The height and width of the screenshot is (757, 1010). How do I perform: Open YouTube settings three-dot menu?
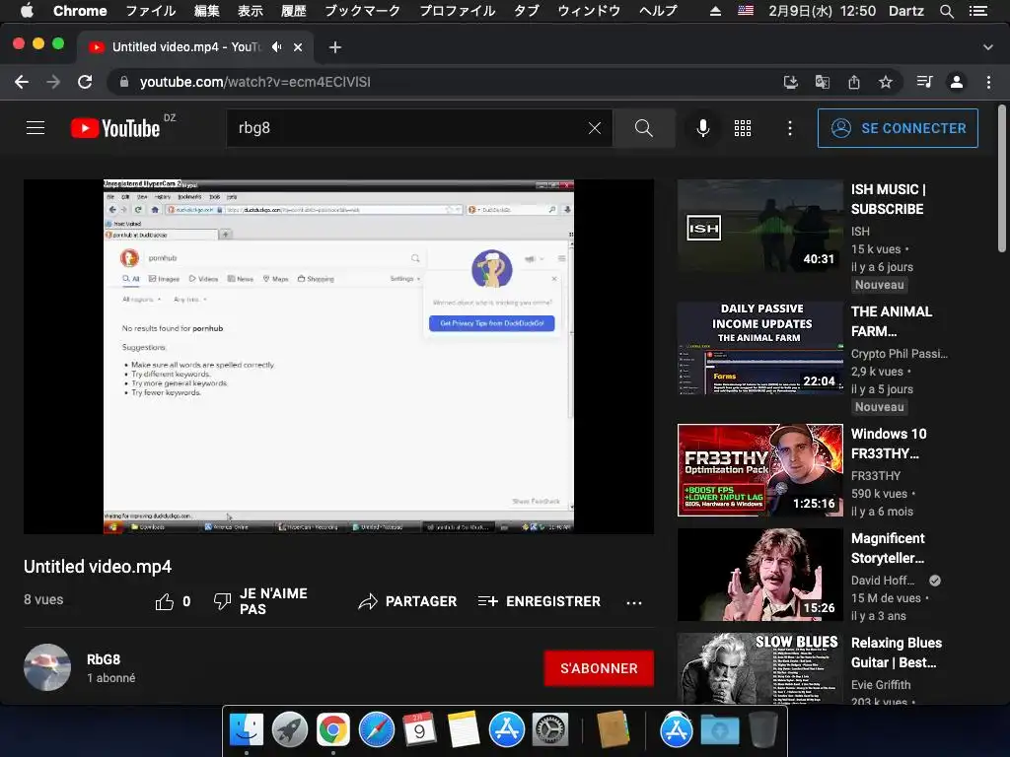[x=790, y=128]
